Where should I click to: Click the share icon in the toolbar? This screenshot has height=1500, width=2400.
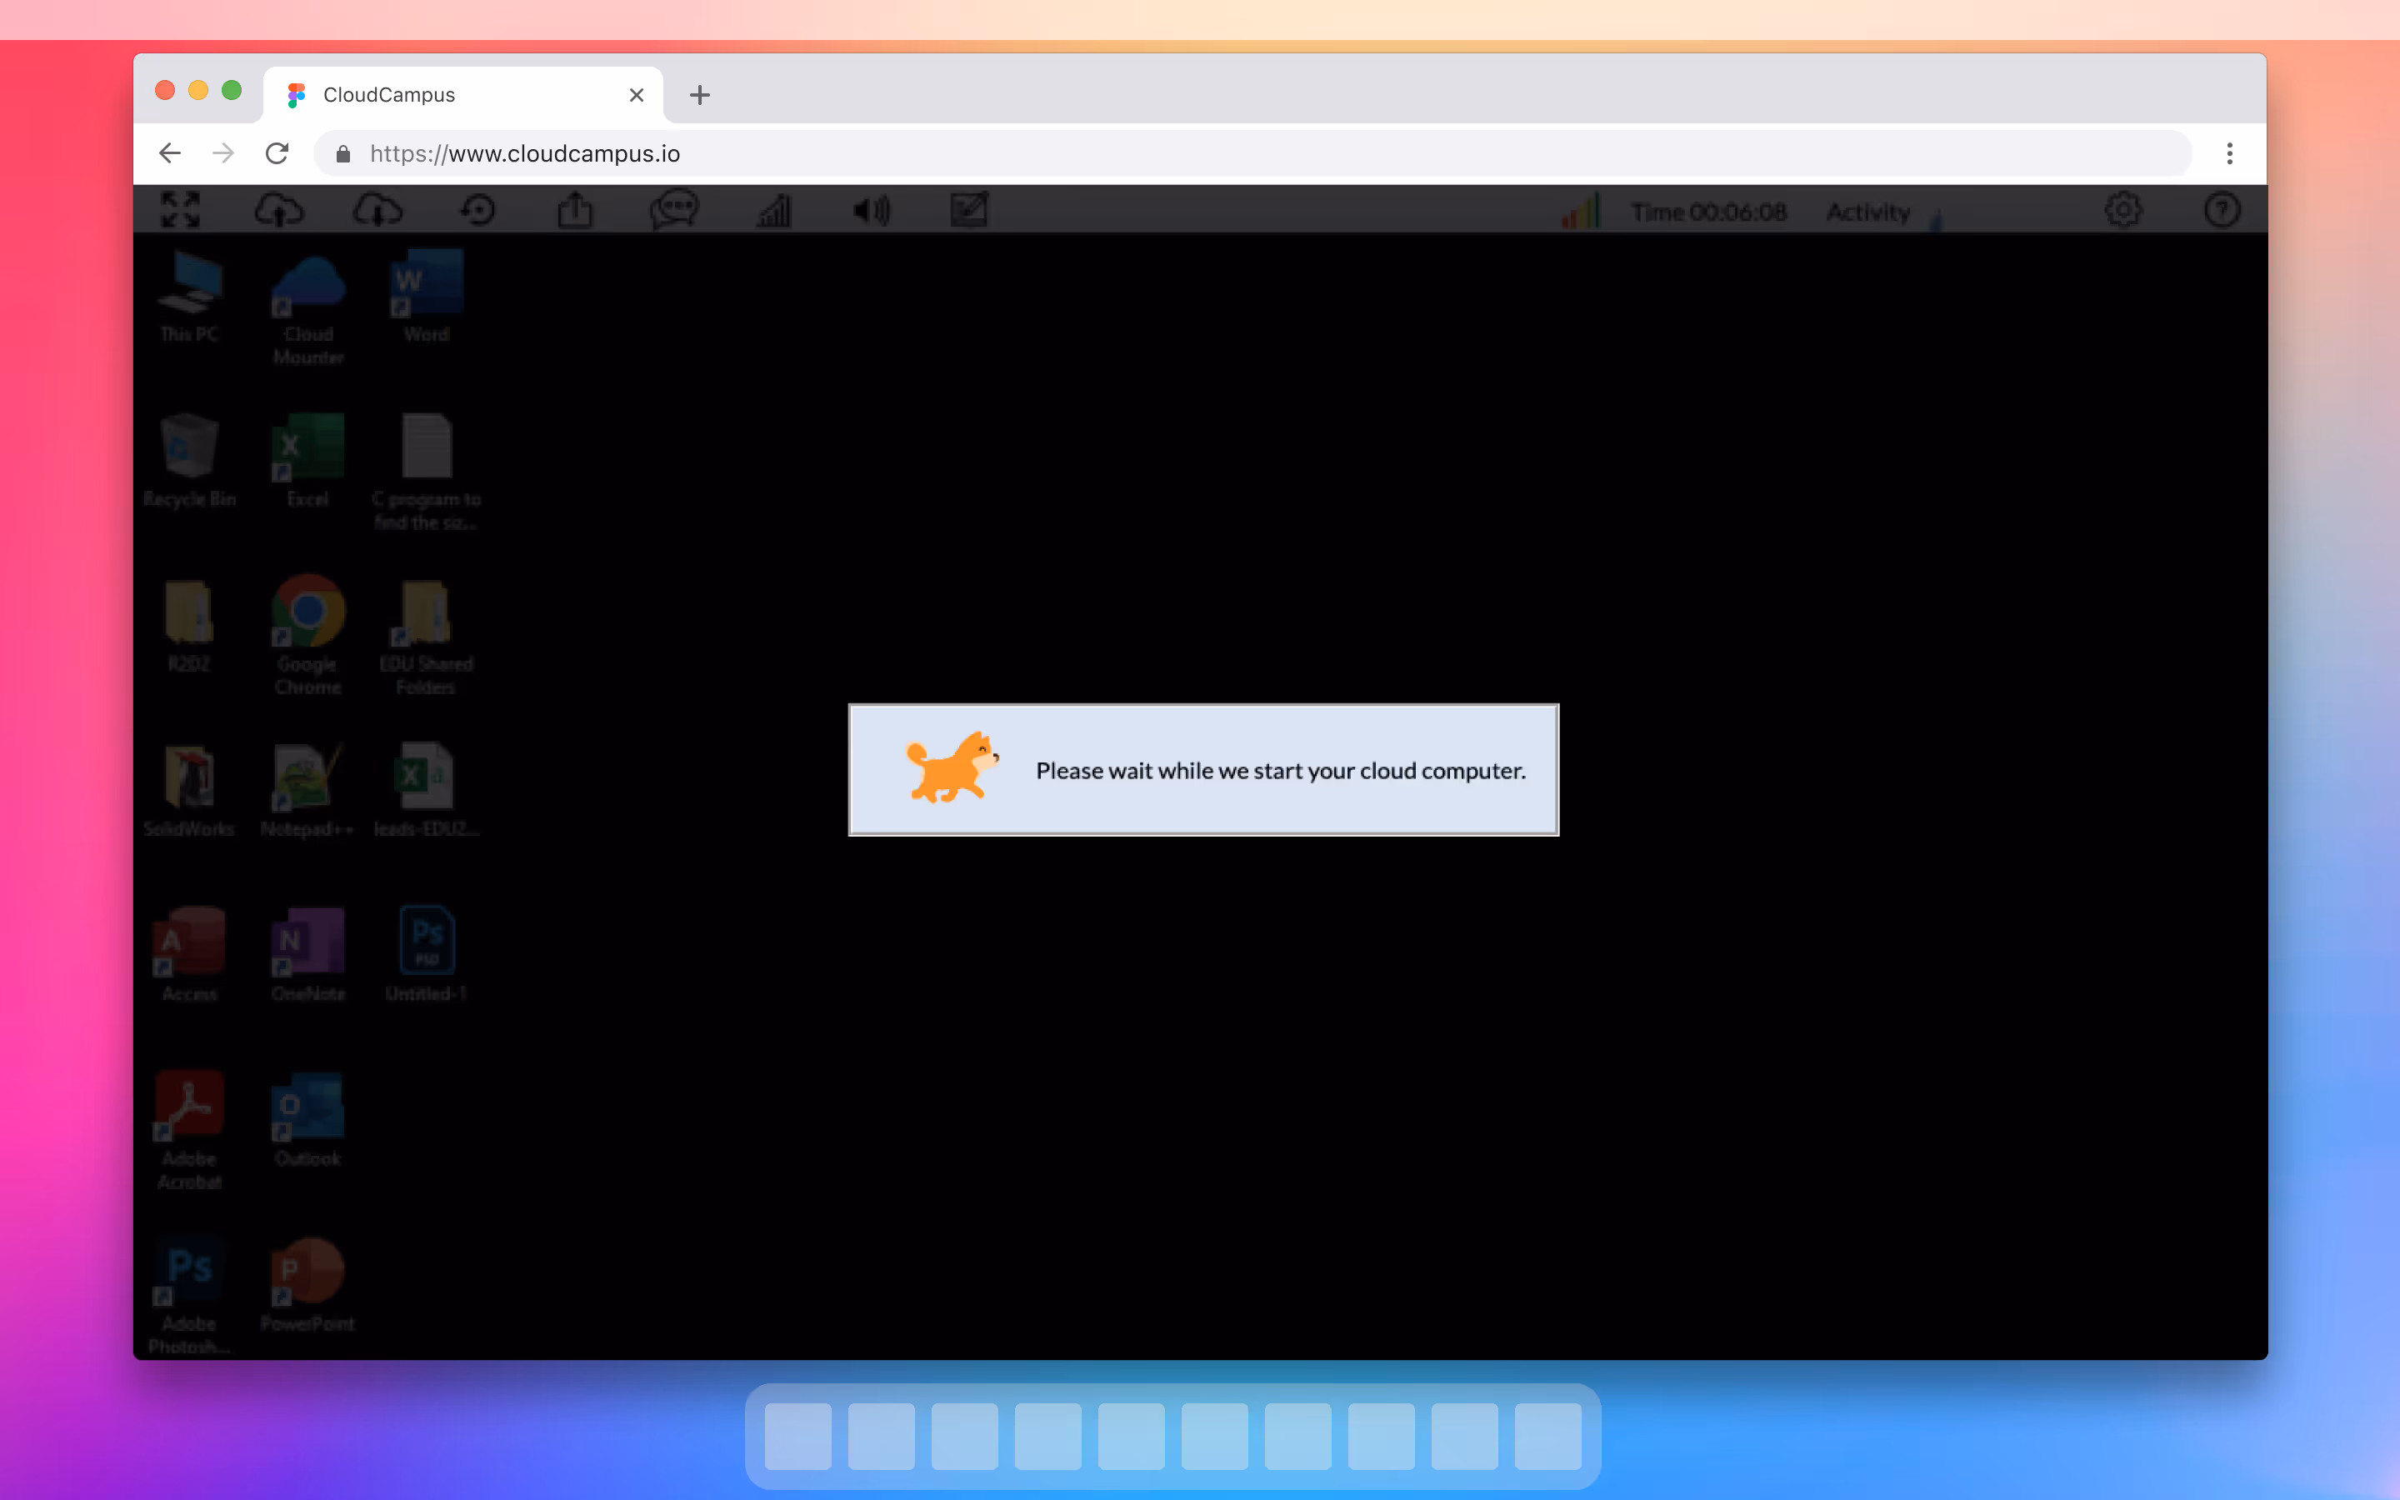pyautogui.click(x=576, y=209)
